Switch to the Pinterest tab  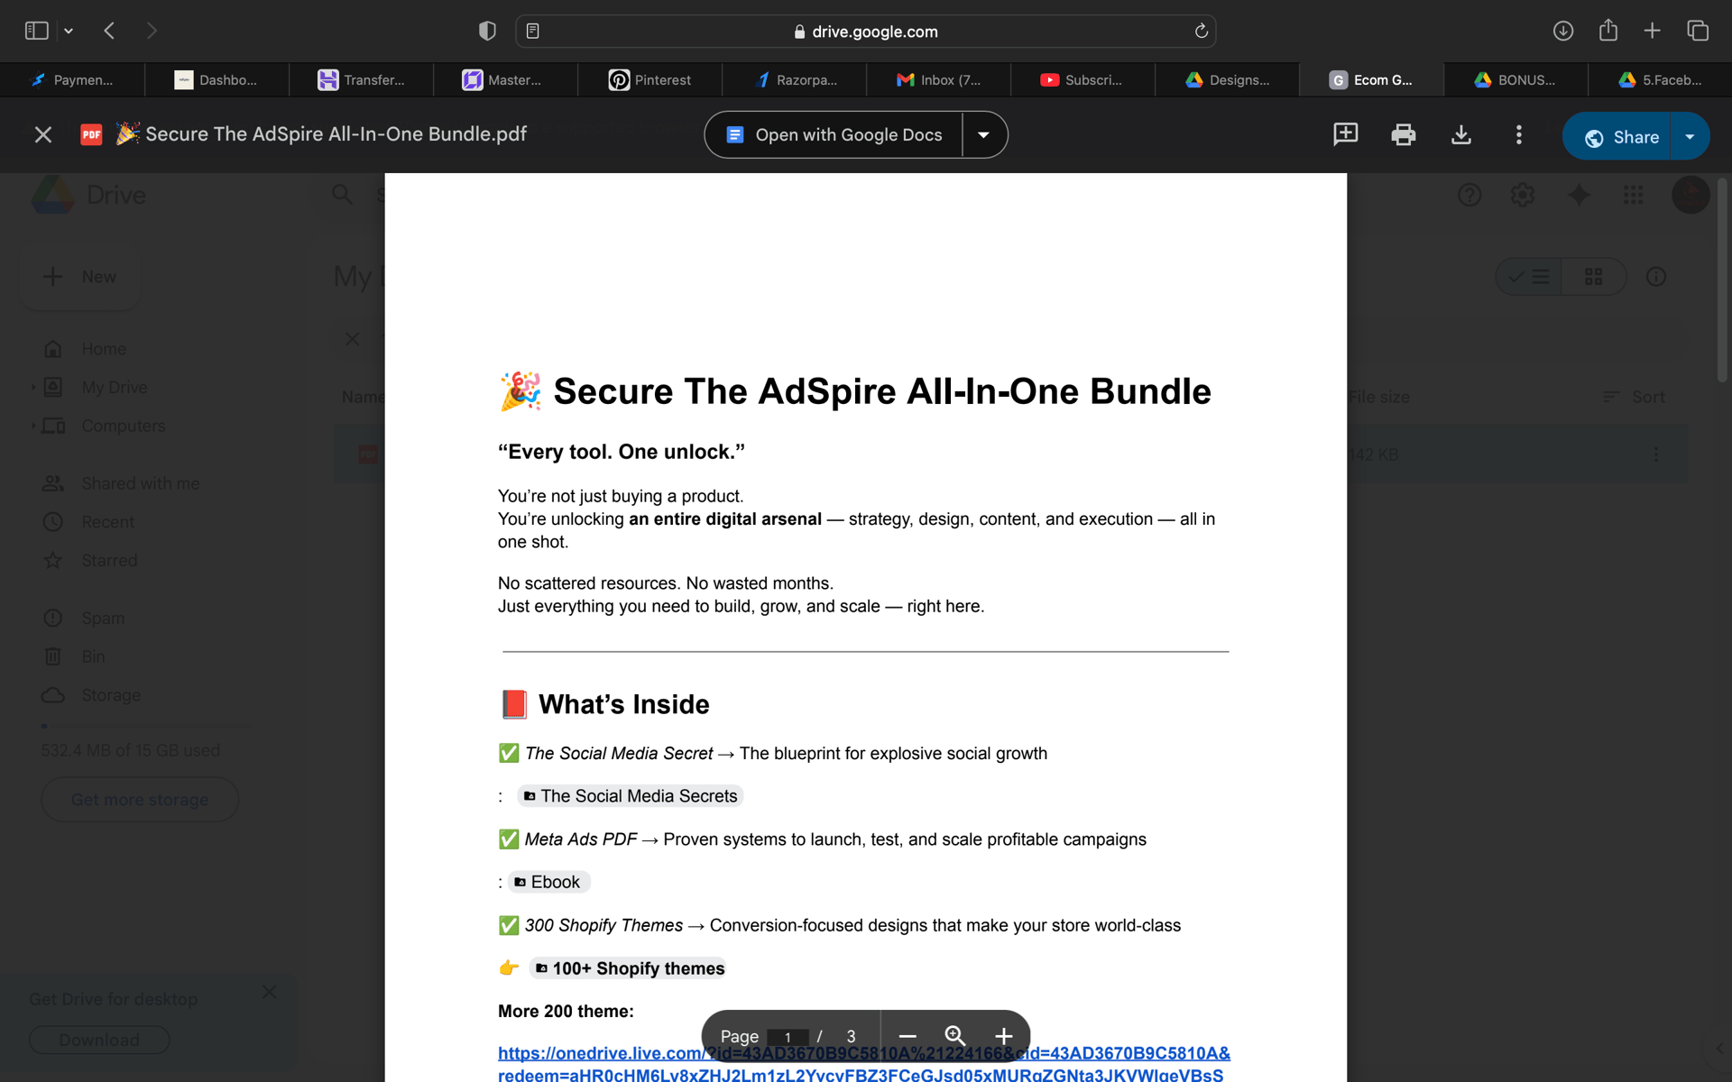[649, 80]
